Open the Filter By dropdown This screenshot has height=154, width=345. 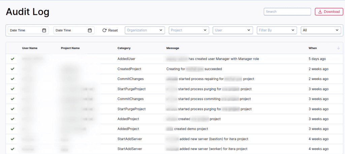point(277,30)
